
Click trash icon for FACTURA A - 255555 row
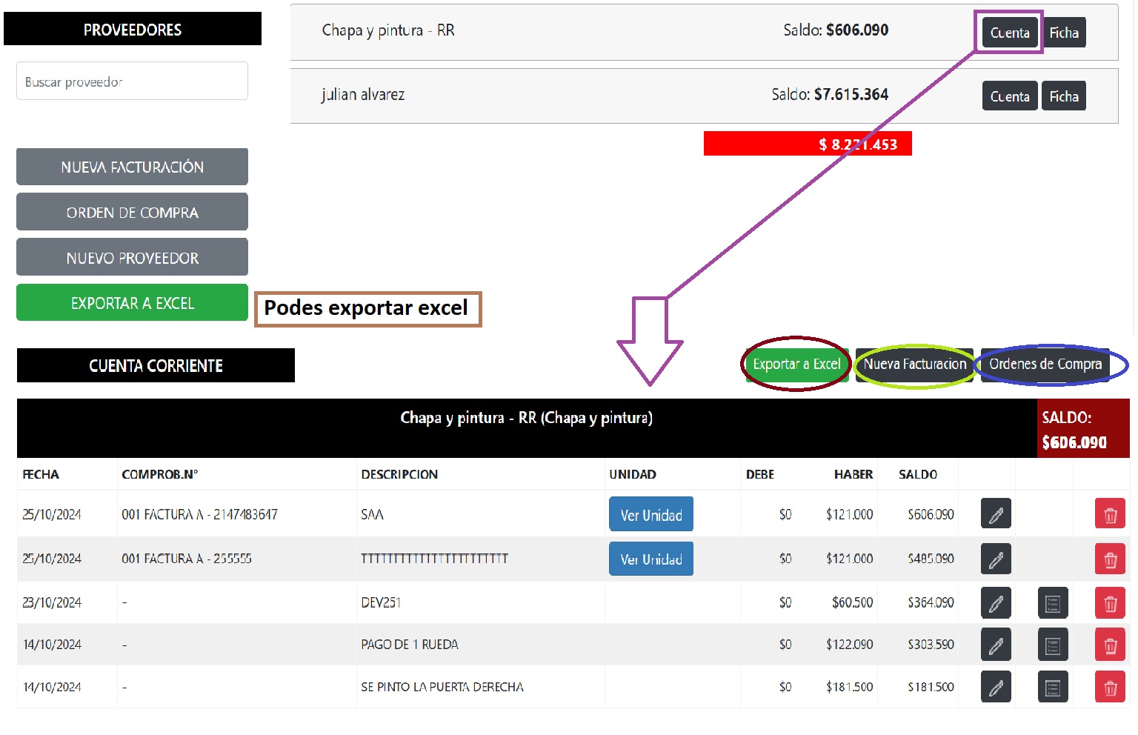[x=1110, y=559]
